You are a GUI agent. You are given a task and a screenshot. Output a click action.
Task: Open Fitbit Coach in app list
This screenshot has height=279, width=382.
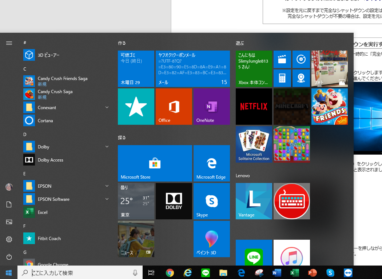coord(66,239)
